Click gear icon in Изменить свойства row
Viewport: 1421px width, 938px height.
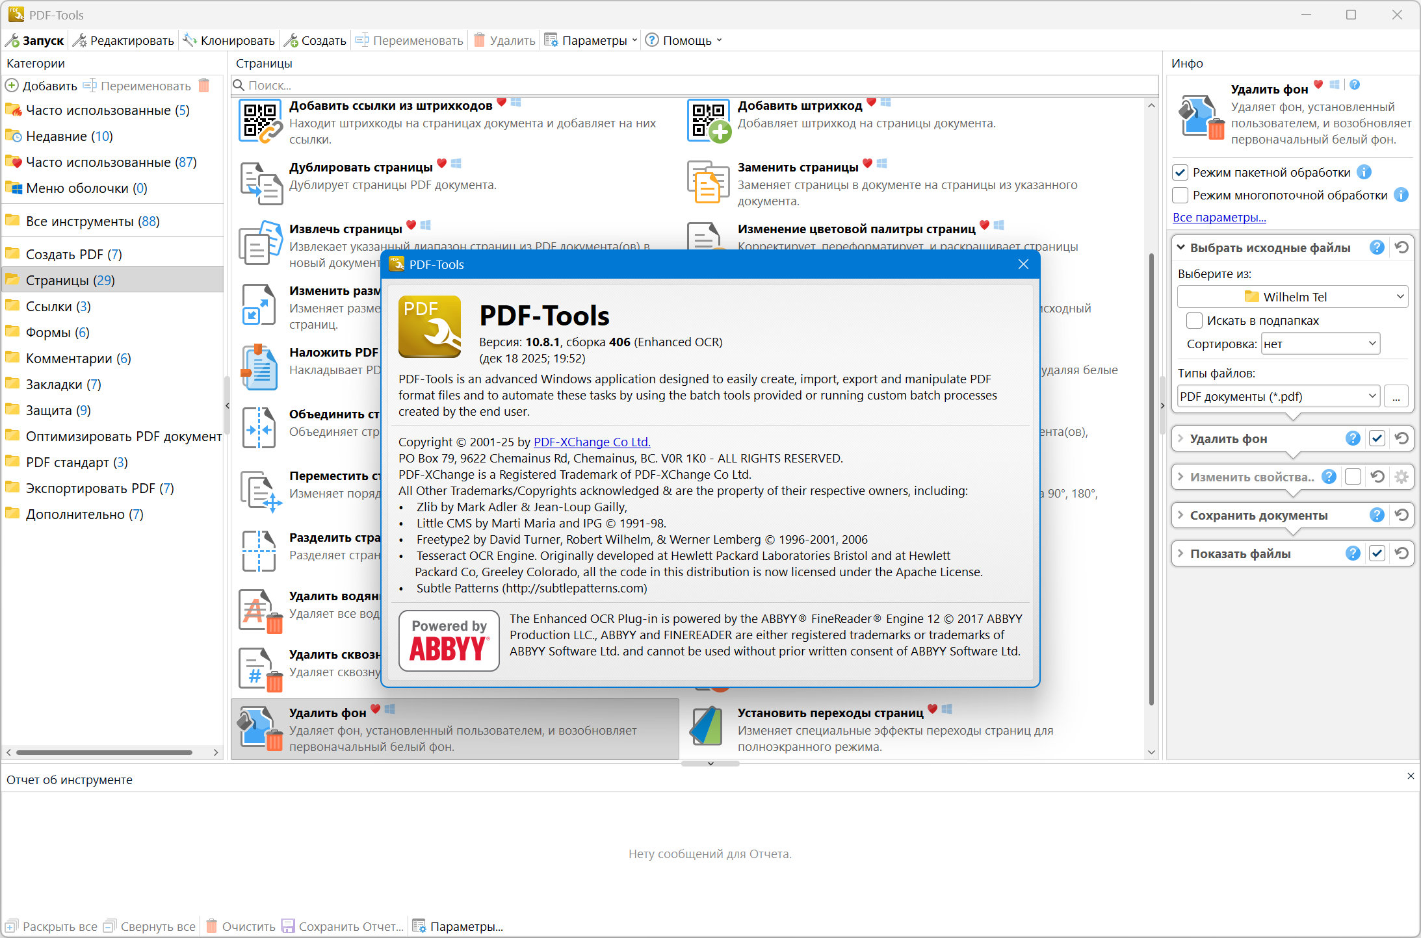(x=1401, y=477)
